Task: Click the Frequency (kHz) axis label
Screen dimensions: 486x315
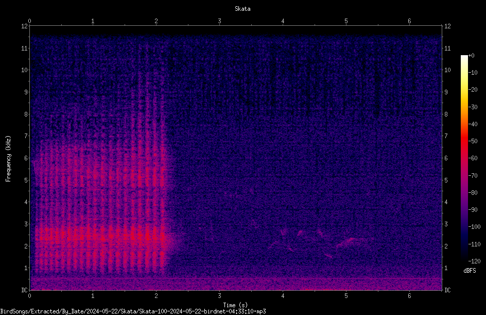Action: 8,159
